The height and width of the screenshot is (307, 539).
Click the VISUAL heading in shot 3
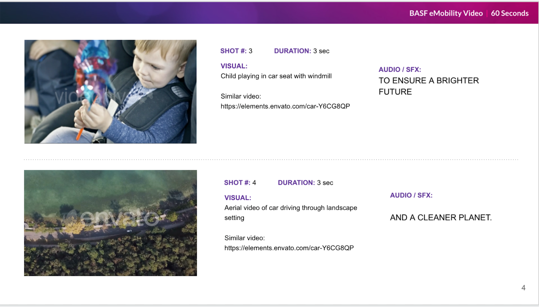pyautogui.click(x=234, y=66)
